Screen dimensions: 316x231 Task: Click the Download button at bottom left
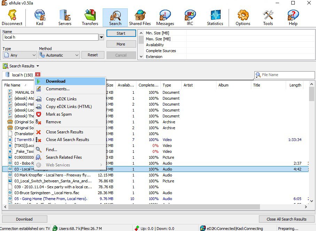[24, 219]
